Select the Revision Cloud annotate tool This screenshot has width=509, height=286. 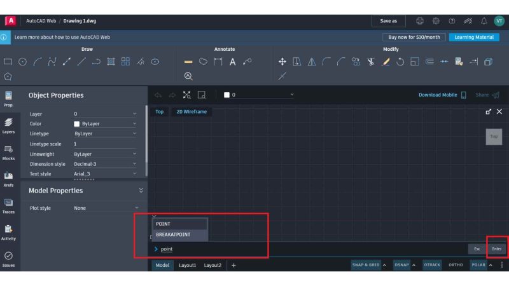203,62
